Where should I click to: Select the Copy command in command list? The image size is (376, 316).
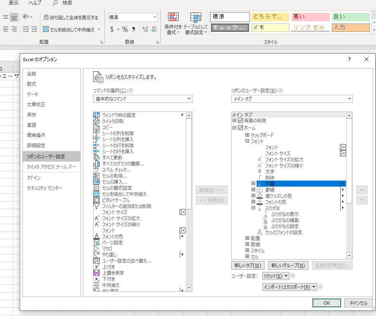[139, 127]
